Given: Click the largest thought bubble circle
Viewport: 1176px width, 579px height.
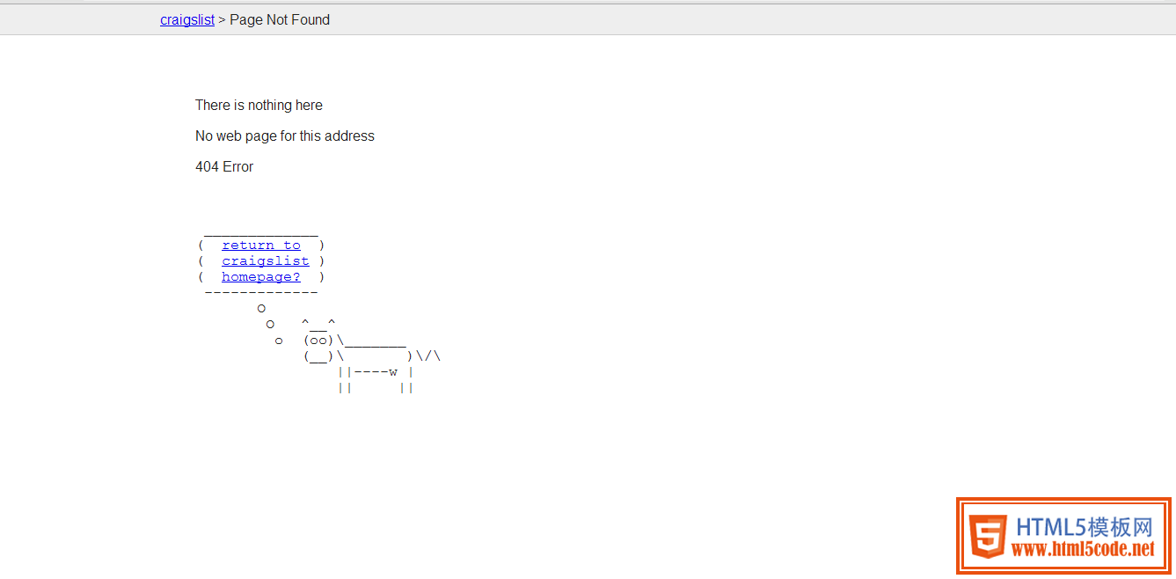Looking at the screenshot, I should tap(261, 308).
